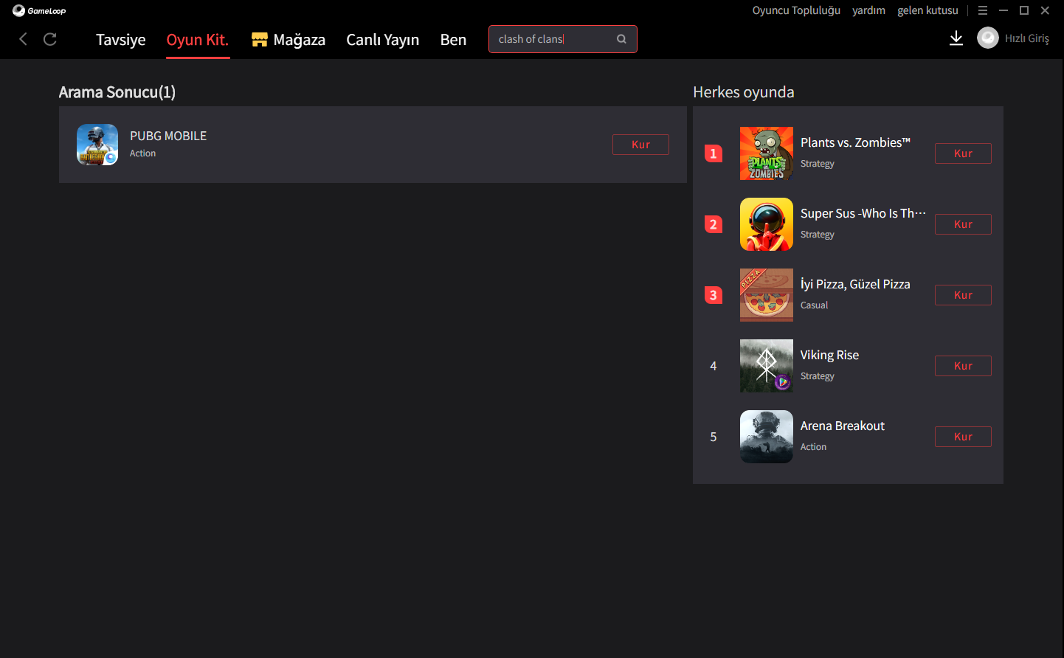Click the Arena Breakout game icon

[x=767, y=437]
